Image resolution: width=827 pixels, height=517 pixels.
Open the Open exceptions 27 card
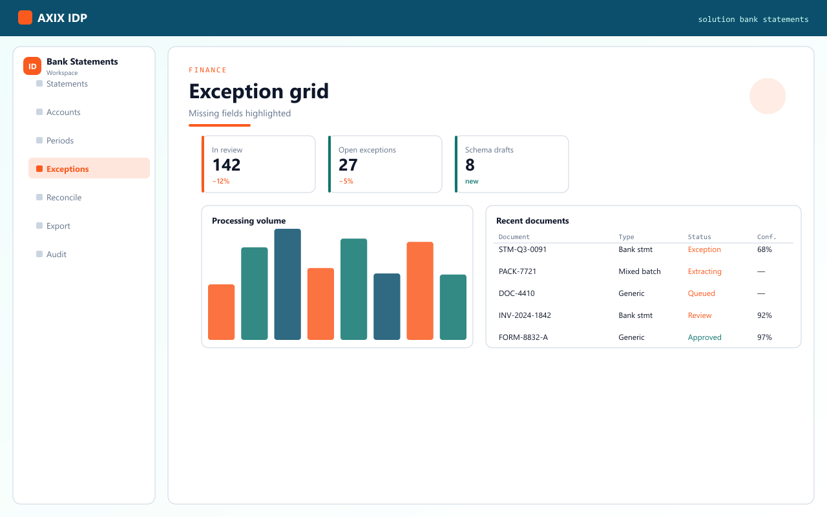[x=385, y=164]
